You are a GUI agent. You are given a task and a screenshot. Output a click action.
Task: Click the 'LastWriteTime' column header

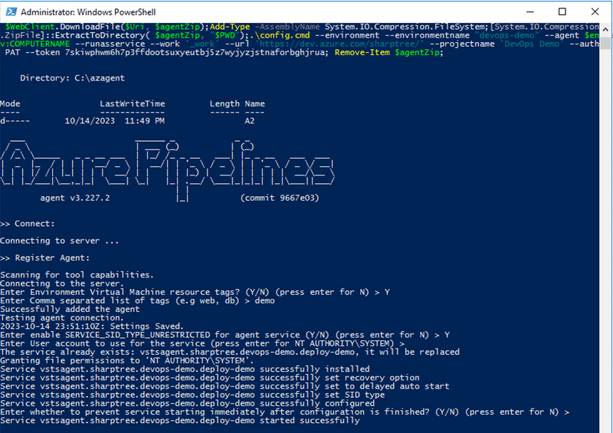[x=132, y=103]
